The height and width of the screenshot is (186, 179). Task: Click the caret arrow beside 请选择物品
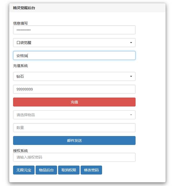click(131, 115)
